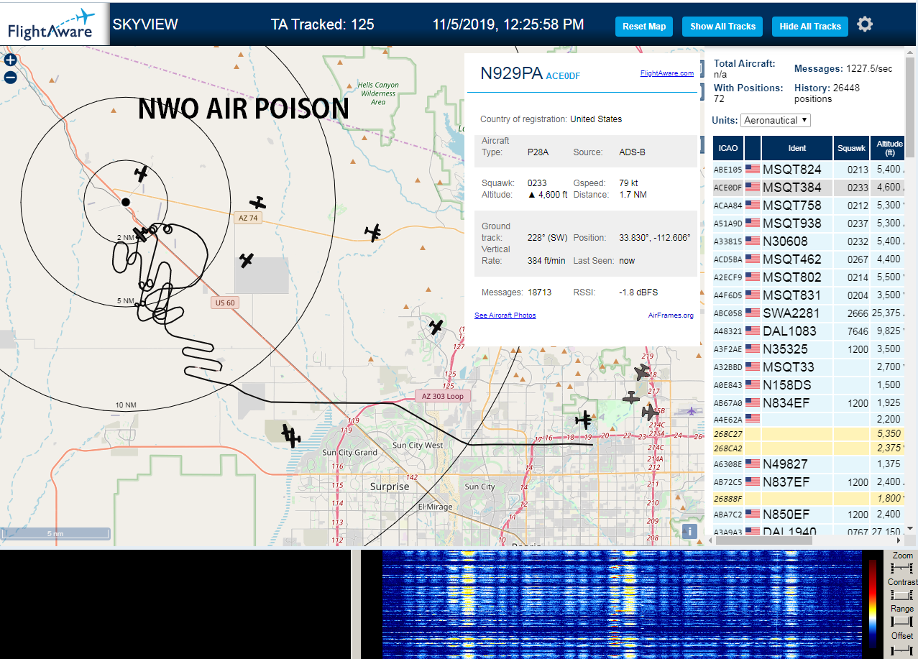Click the US flag in the N158DS row

[753, 385]
